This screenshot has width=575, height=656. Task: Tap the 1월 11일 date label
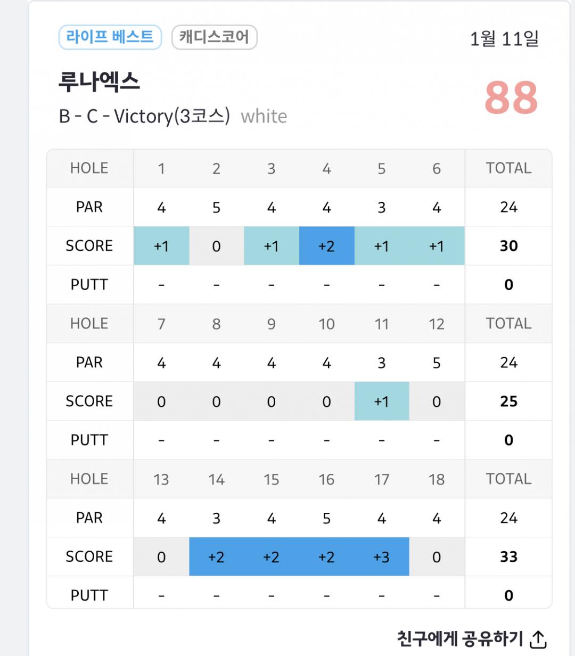click(504, 38)
